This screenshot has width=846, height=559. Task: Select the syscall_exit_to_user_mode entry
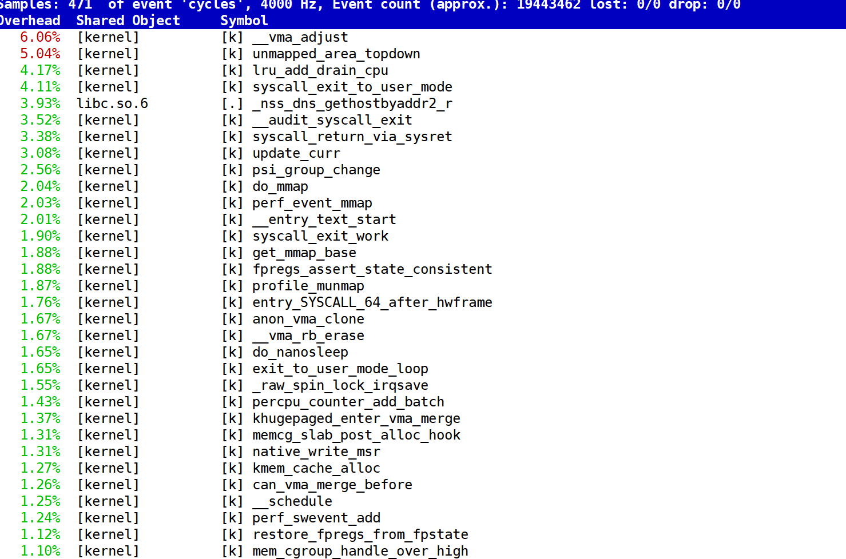click(352, 87)
